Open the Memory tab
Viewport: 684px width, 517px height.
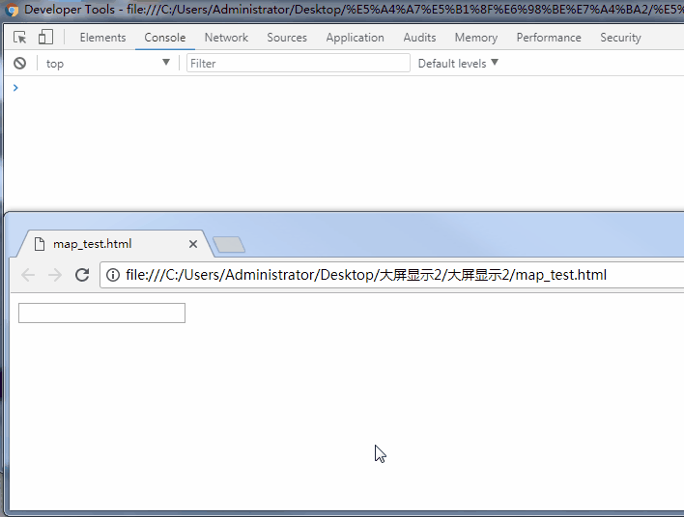476,38
